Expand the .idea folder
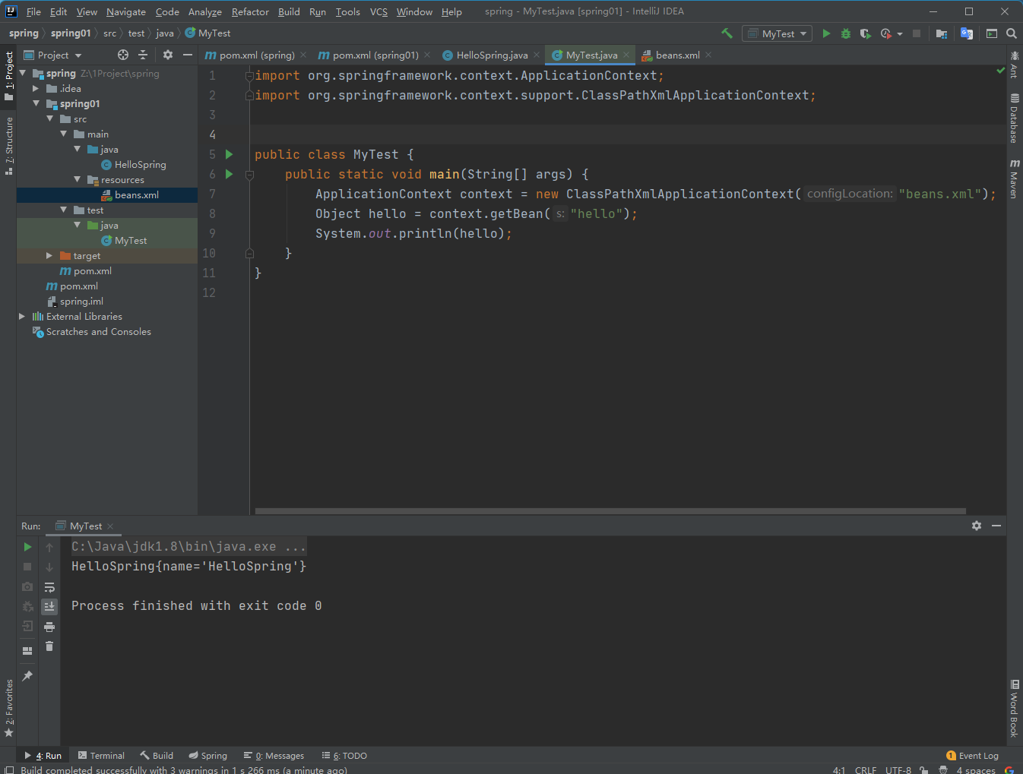Image resolution: width=1023 pixels, height=774 pixels. point(36,88)
